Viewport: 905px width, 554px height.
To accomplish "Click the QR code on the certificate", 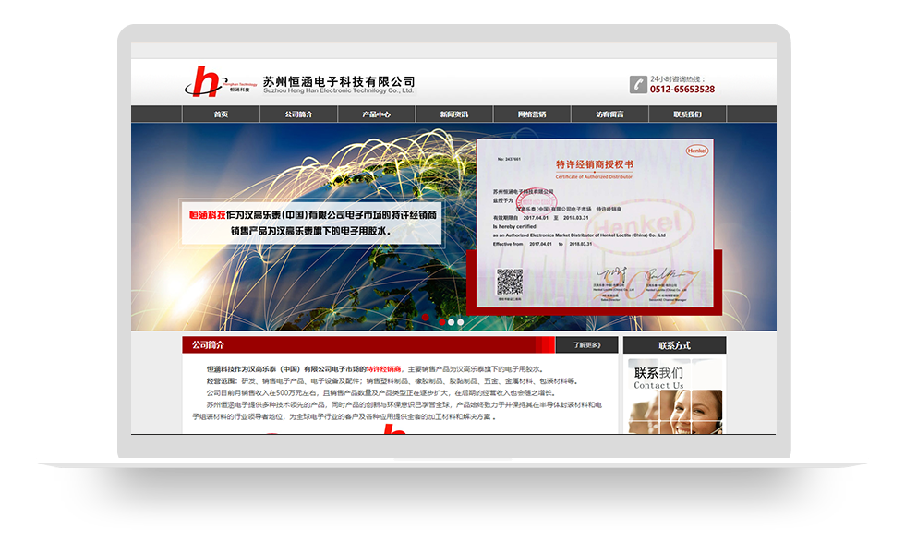I will click(510, 283).
